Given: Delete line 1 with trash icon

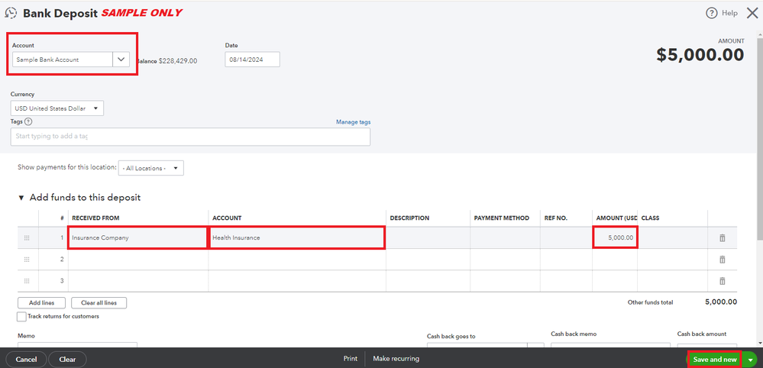Looking at the screenshot, I should pos(722,237).
